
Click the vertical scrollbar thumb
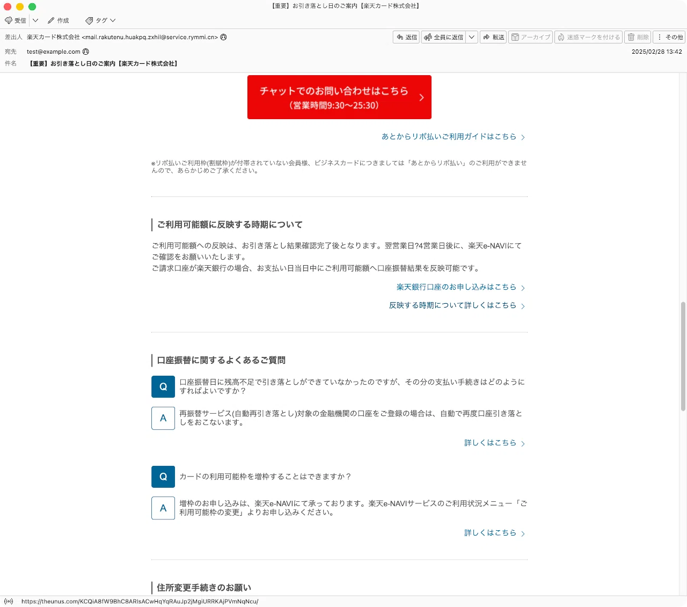tap(683, 356)
